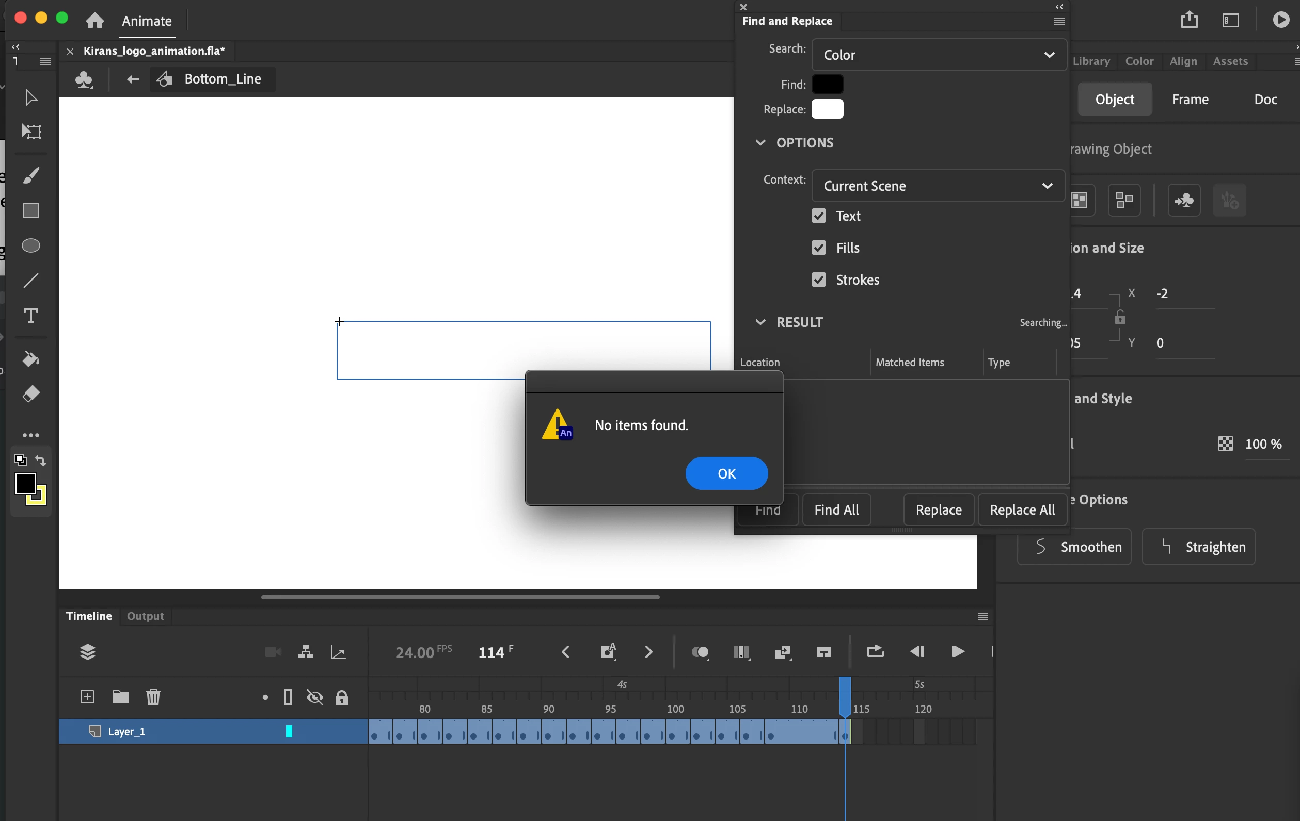Uncheck the Text checkbox
Image resolution: width=1300 pixels, height=821 pixels.
(818, 216)
